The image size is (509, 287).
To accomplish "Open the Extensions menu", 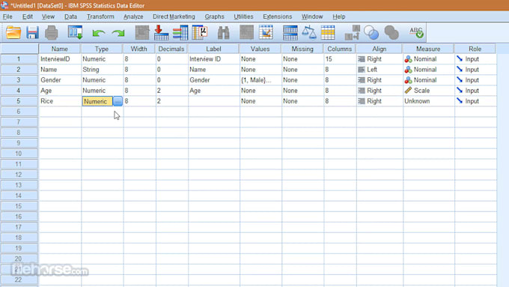I will coord(277,16).
